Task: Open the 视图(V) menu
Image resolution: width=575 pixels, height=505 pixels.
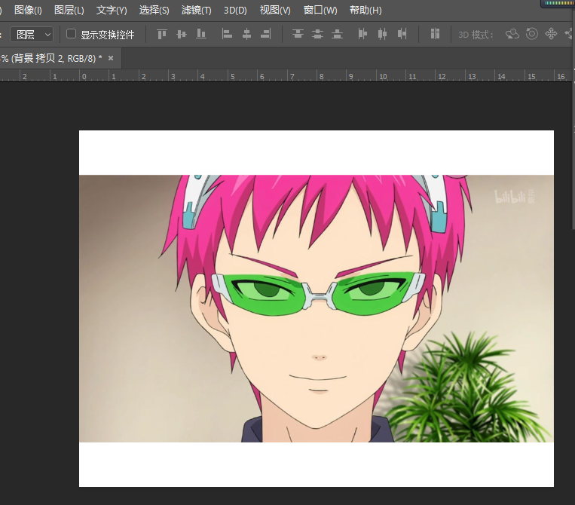Action: 275,11
